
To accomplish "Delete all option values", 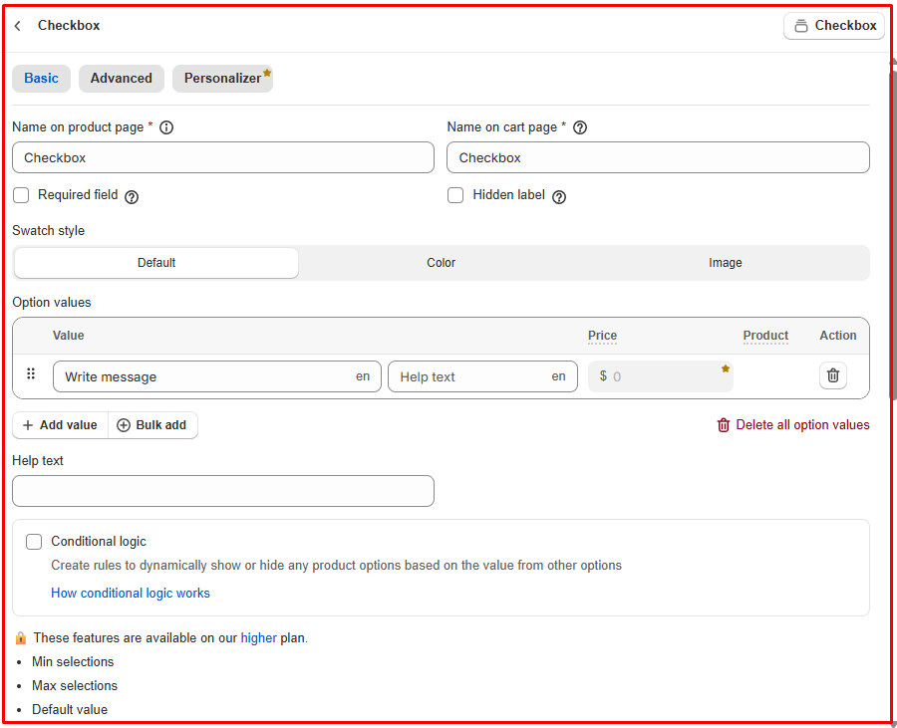I will 793,425.
